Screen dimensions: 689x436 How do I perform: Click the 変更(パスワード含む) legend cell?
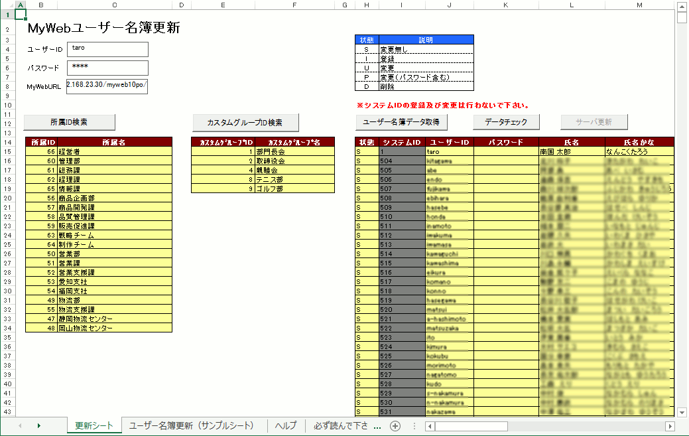click(426, 78)
